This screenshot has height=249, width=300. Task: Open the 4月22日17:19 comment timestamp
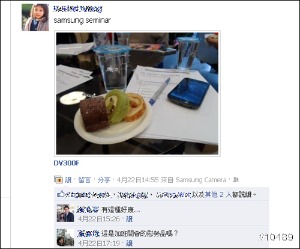click(x=99, y=244)
